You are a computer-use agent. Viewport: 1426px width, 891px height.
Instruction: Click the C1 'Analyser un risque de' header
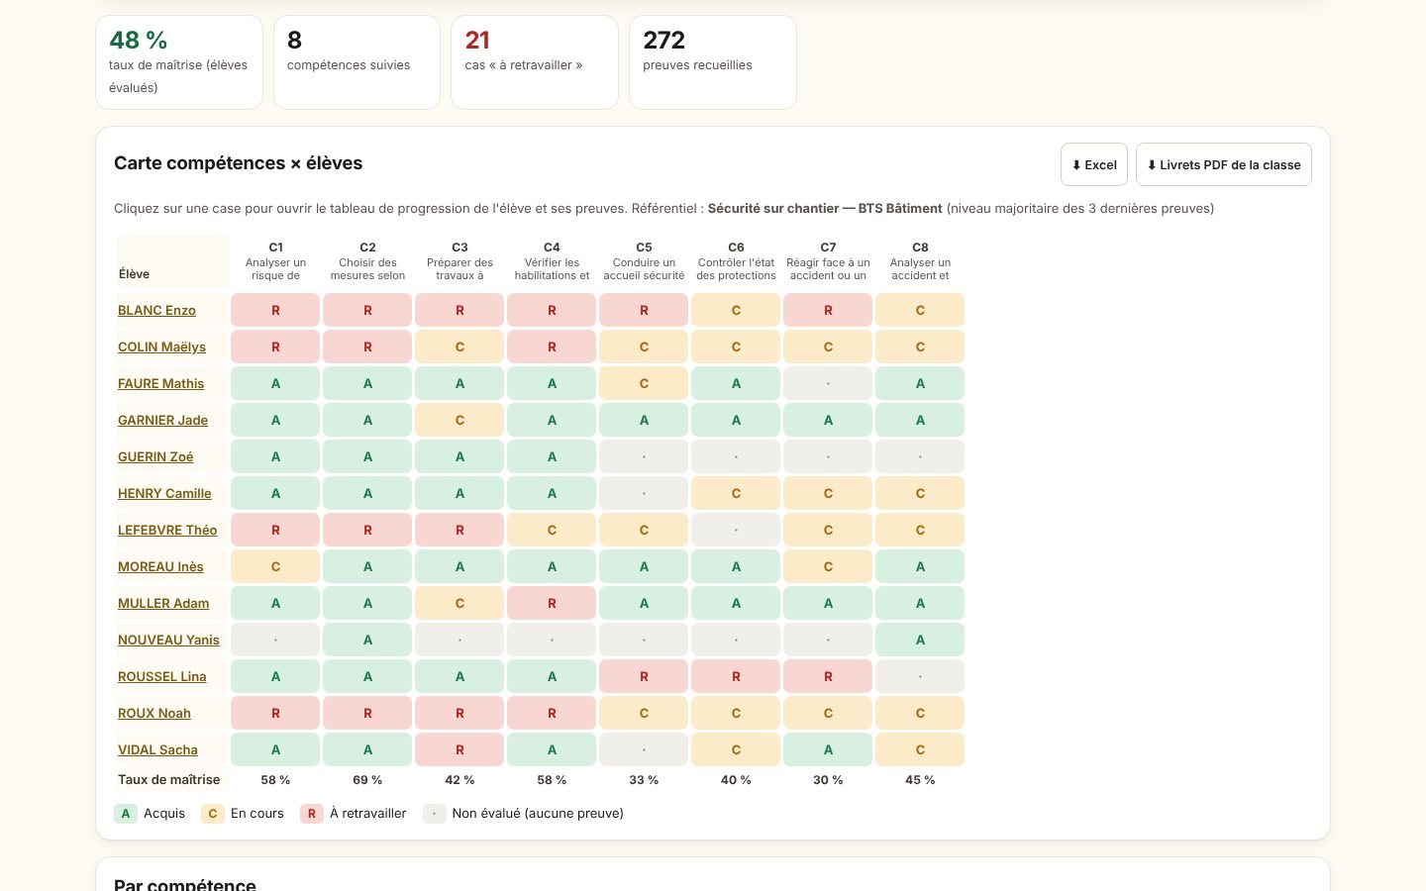coord(275,261)
